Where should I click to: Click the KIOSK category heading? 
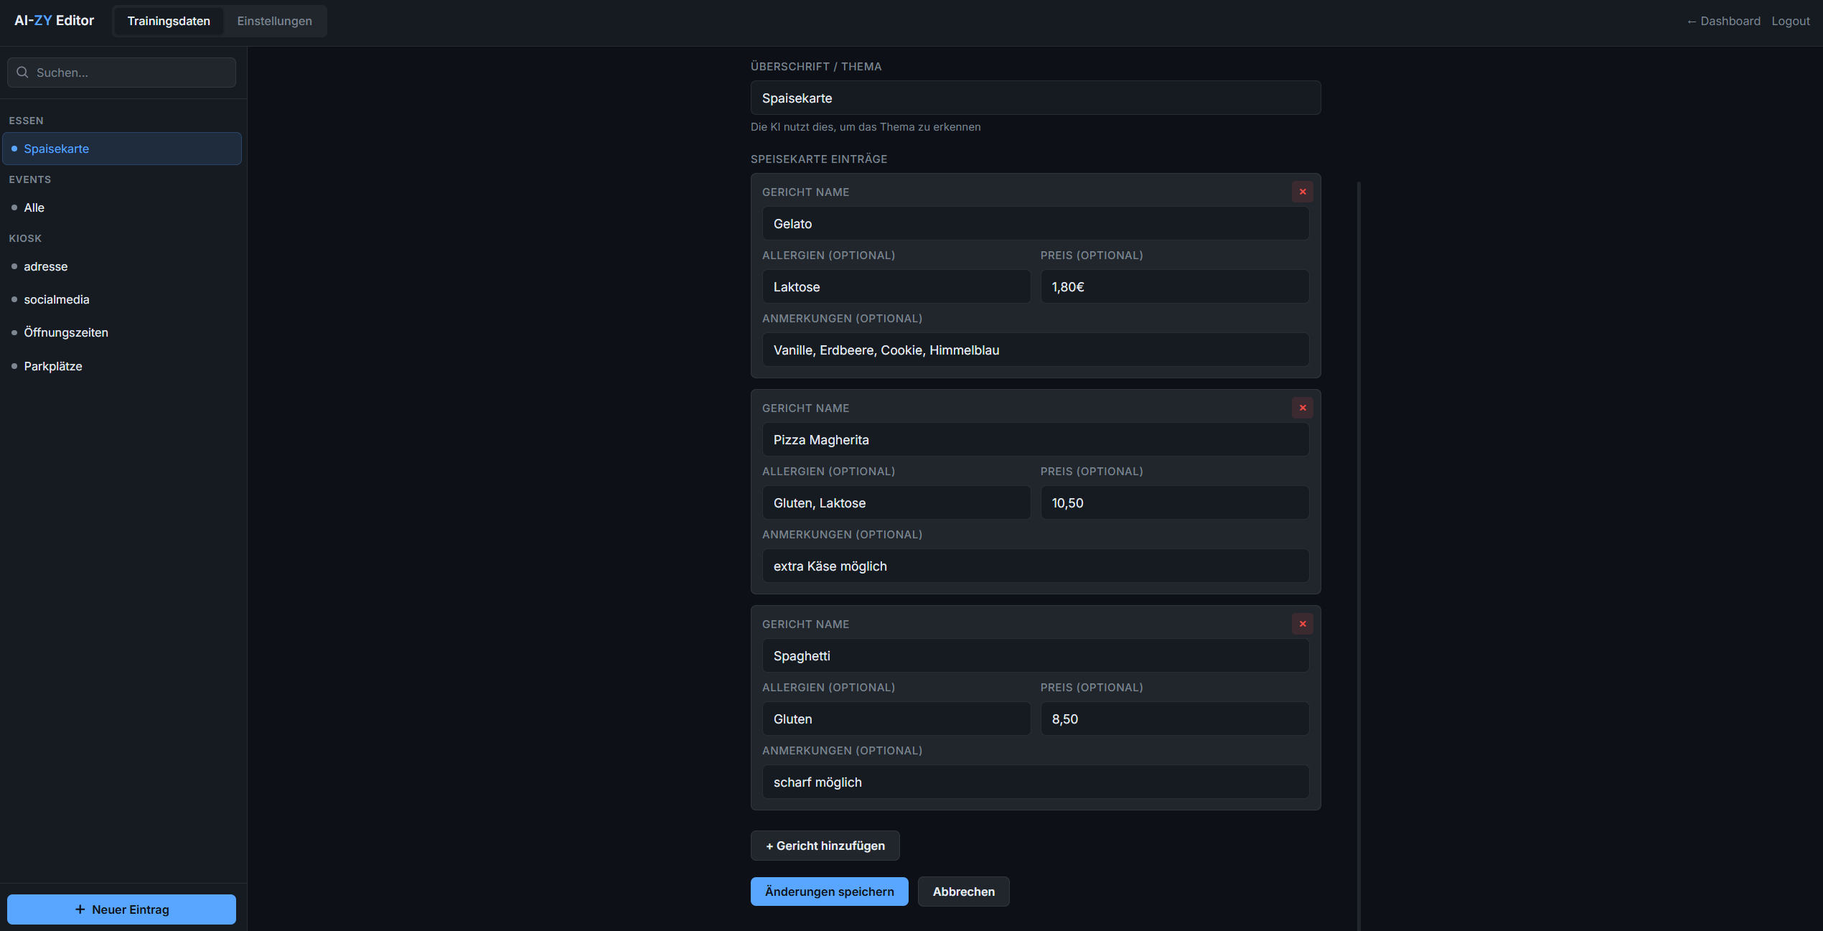tap(25, 238)
